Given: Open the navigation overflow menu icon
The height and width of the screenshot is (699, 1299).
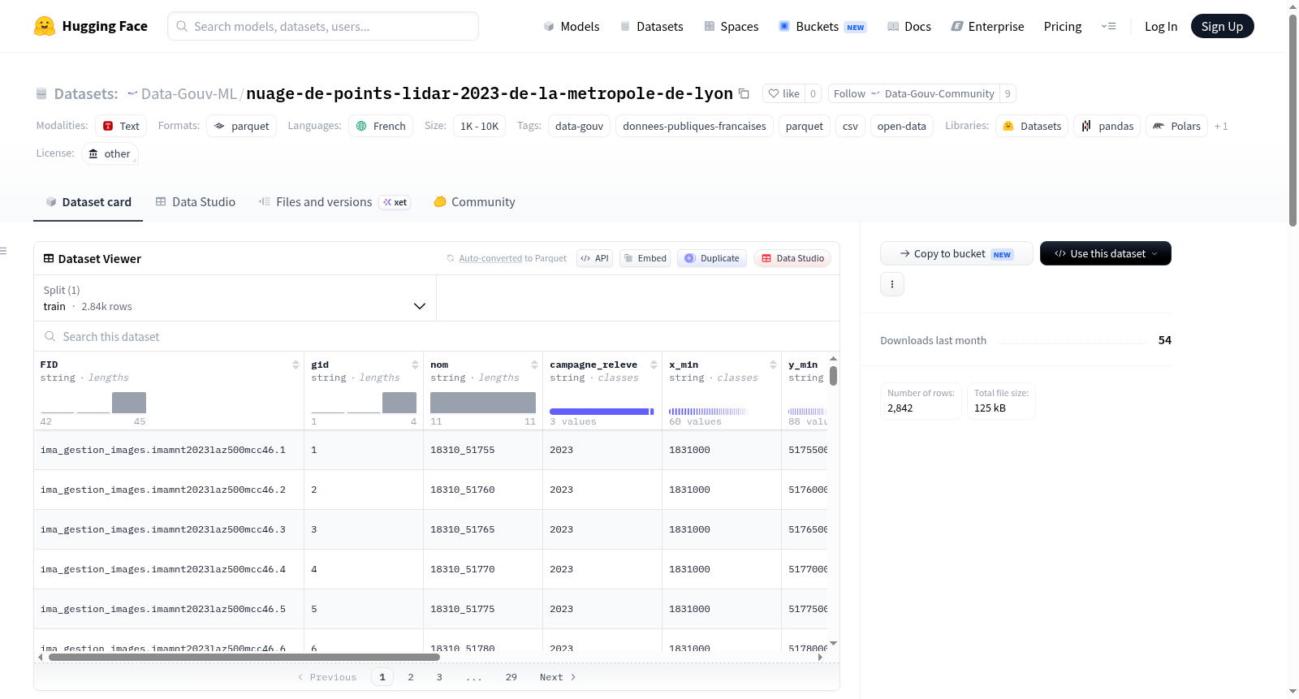Looking at the screenshot, I should point(1108,26).
